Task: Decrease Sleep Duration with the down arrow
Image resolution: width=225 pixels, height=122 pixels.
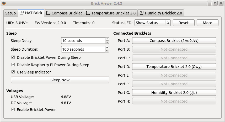Action: click(x=107, y=51)
